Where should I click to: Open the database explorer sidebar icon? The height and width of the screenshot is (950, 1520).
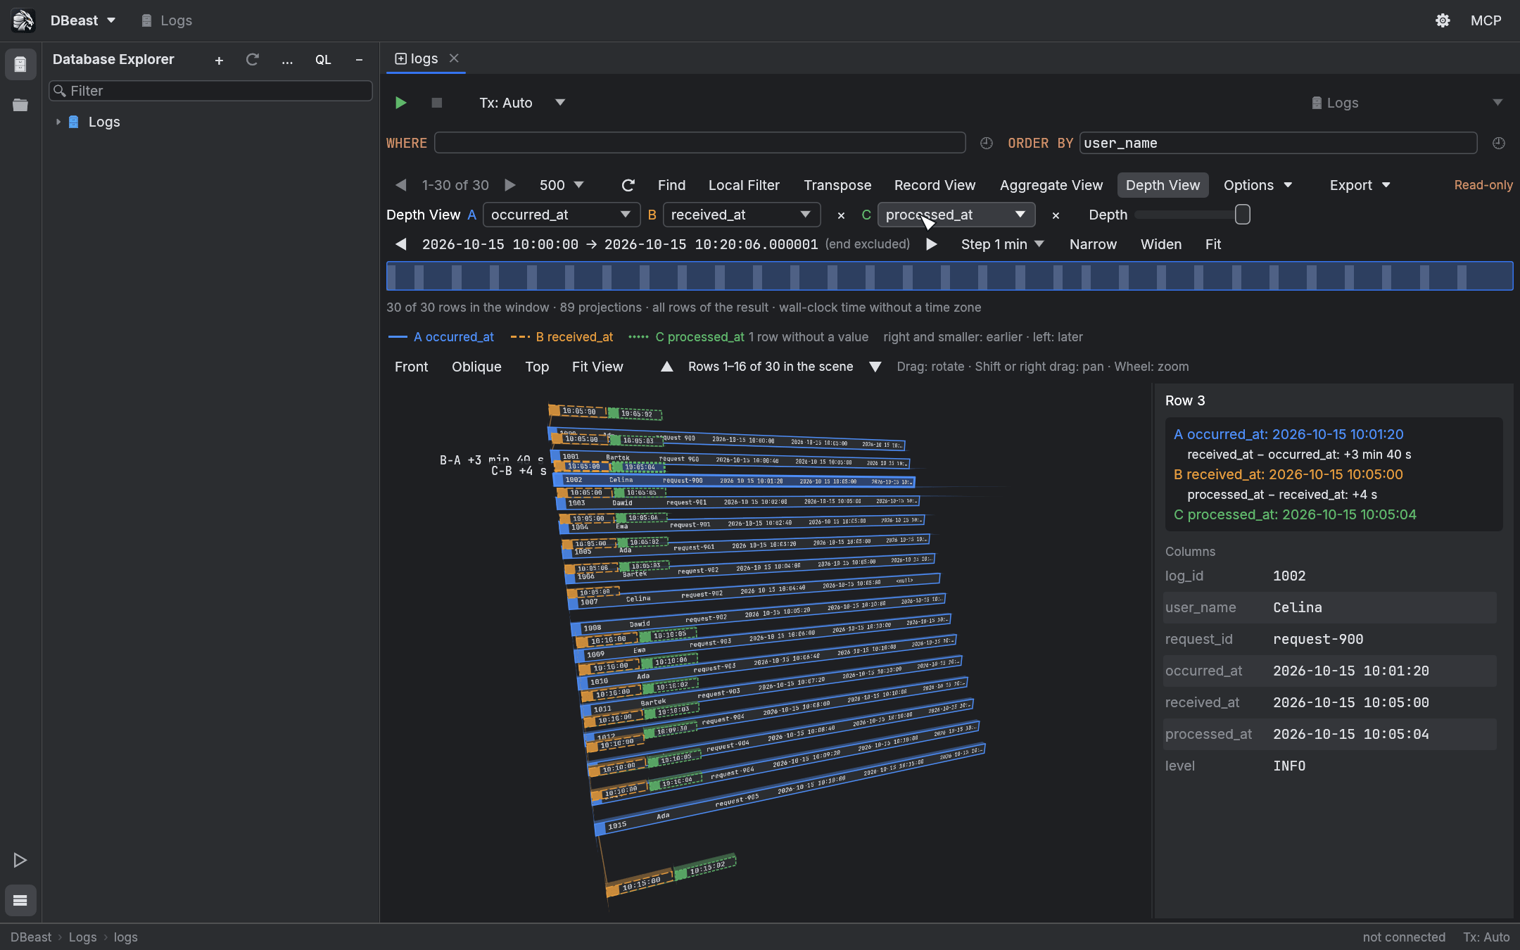pos(20,65)
